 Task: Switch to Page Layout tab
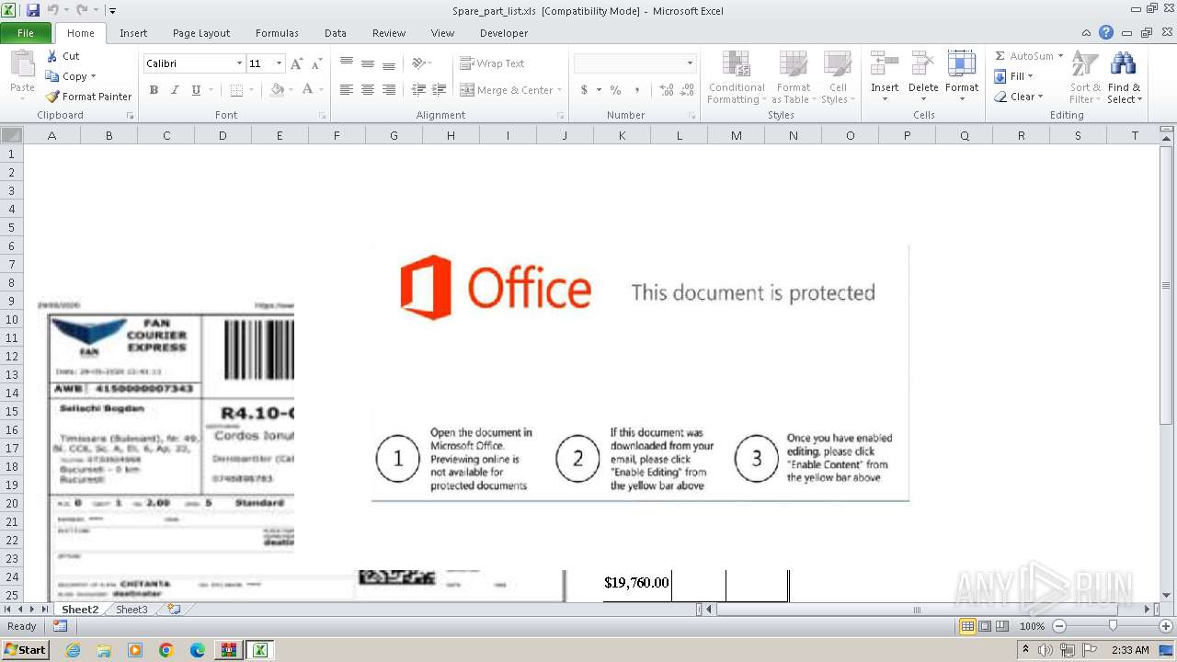click(x=201, y=33)
